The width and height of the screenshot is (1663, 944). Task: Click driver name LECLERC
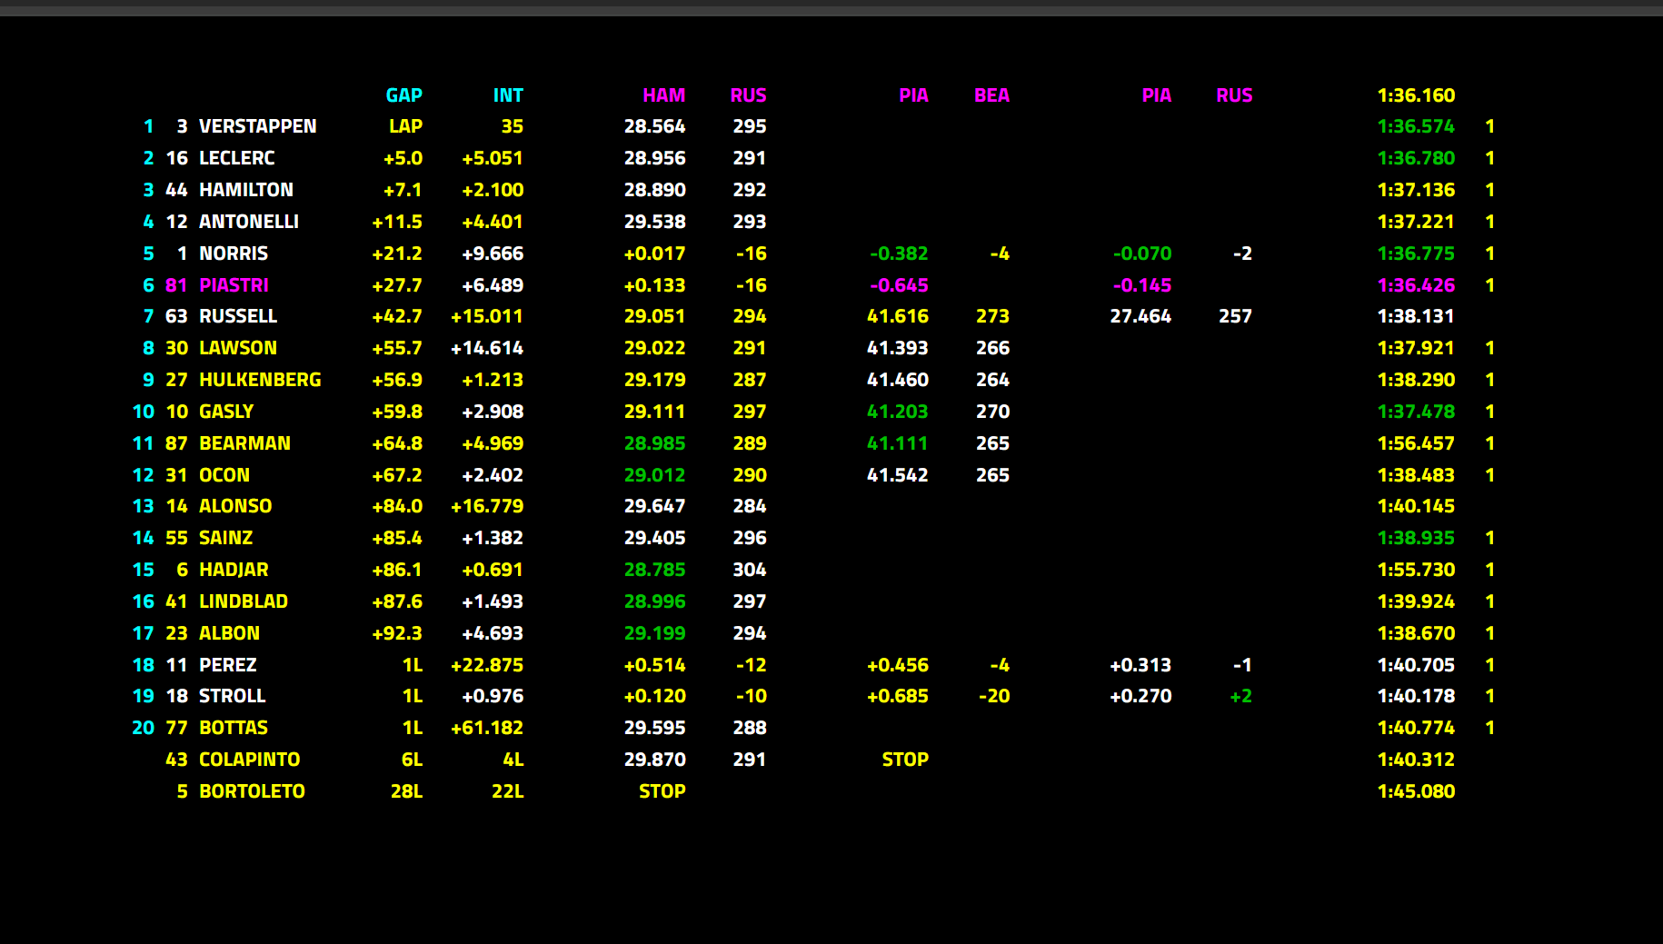click(x=237, y=158)
